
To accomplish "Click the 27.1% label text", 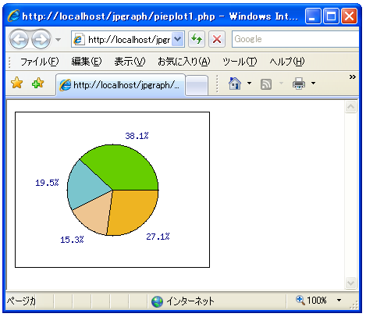I will tap(158, 237).
